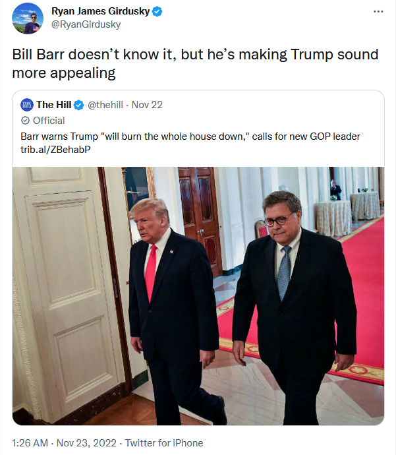
Task: Open the quoted tweet's photo of two men
Action: (x=198, y=296)
